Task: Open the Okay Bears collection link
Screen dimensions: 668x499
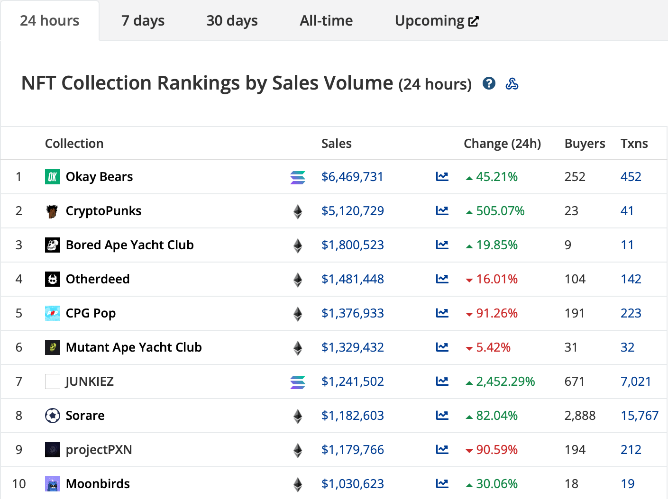Action: (x=100, y=177)
